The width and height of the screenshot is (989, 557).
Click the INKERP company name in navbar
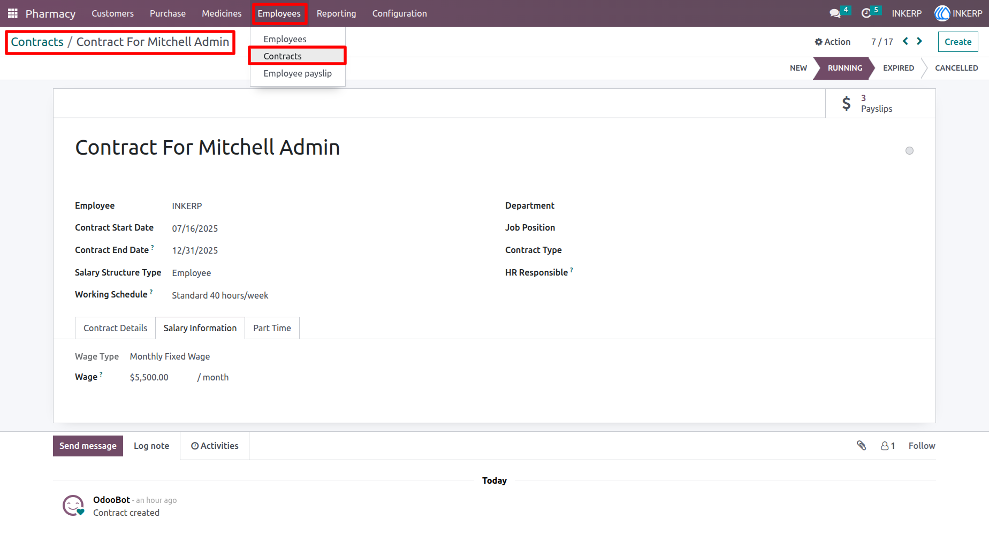(907, 13)
